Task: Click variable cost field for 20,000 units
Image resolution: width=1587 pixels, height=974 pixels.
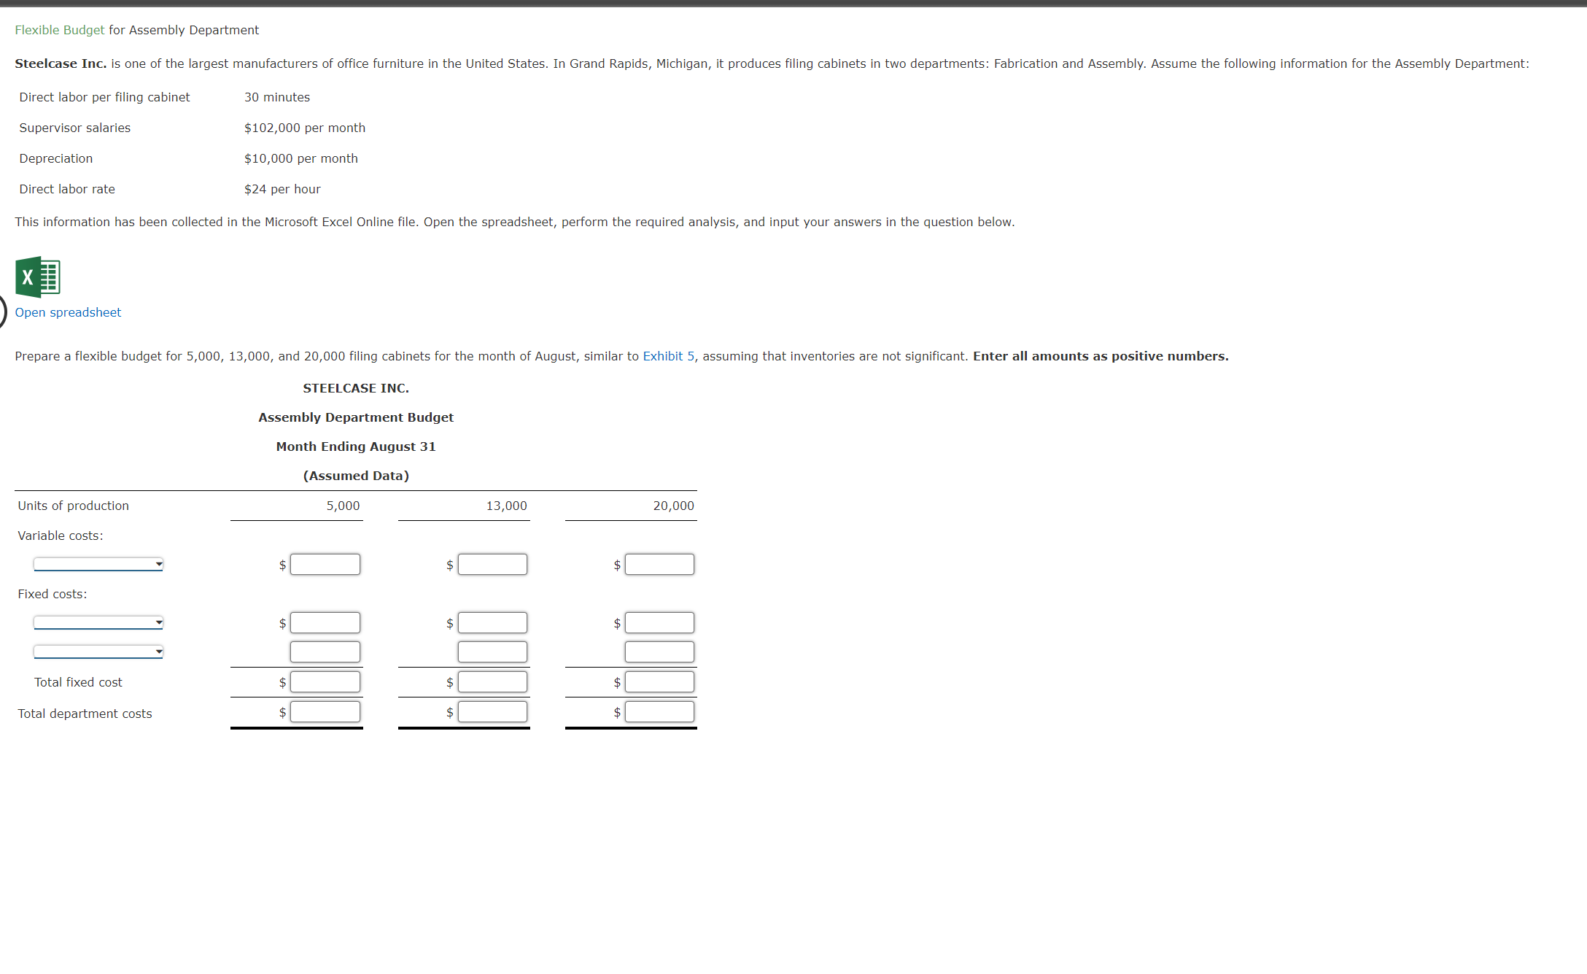Action: click(x=659, y=564)
